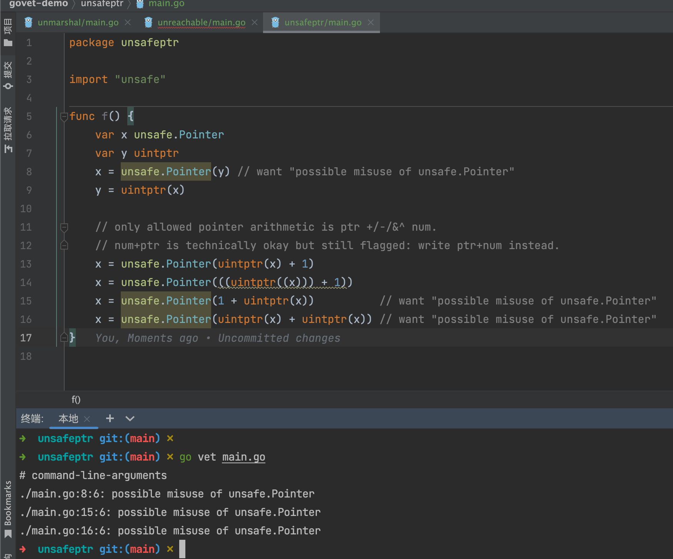Click gopher icon on unmarshal/main.go tab

28,23
